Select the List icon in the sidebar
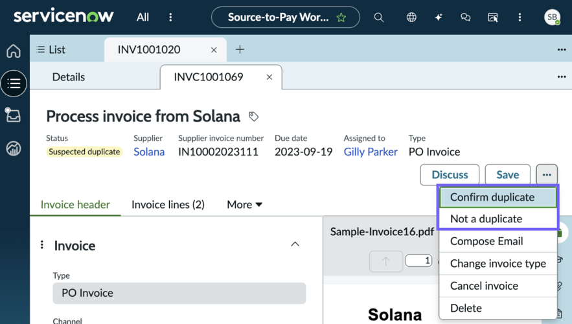 click(x=14, y=84)
